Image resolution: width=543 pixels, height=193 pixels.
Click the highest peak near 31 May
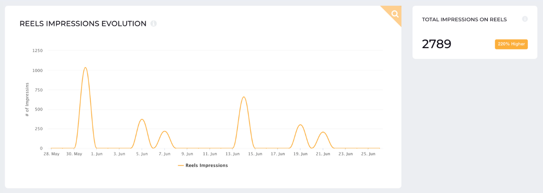pos(85,68)
